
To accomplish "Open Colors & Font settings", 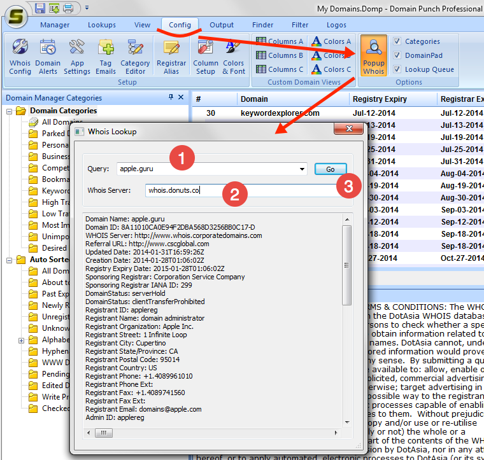I will coord(234,56).
